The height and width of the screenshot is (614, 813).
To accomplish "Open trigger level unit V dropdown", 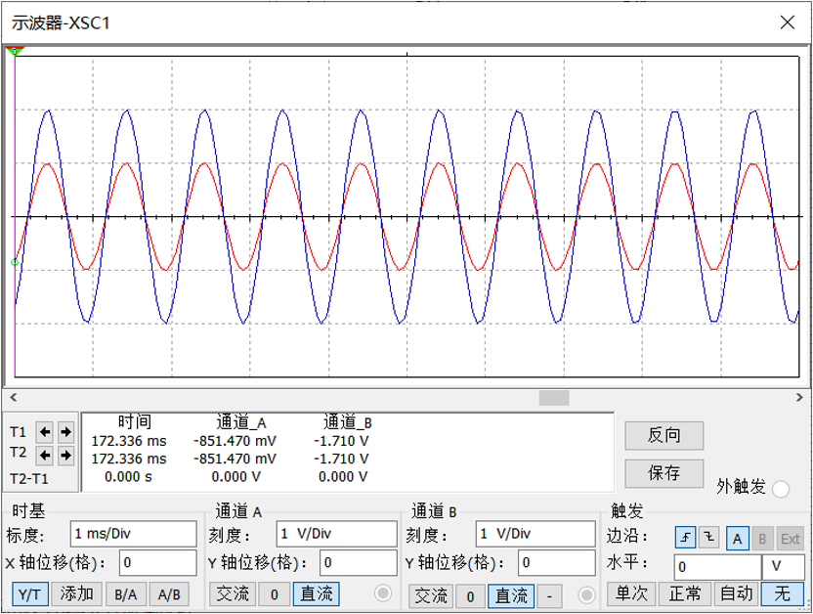I will (783, 567).
